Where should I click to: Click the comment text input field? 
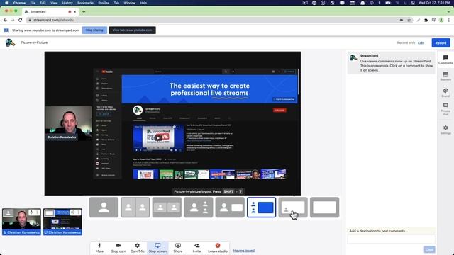tap(391, 239)
